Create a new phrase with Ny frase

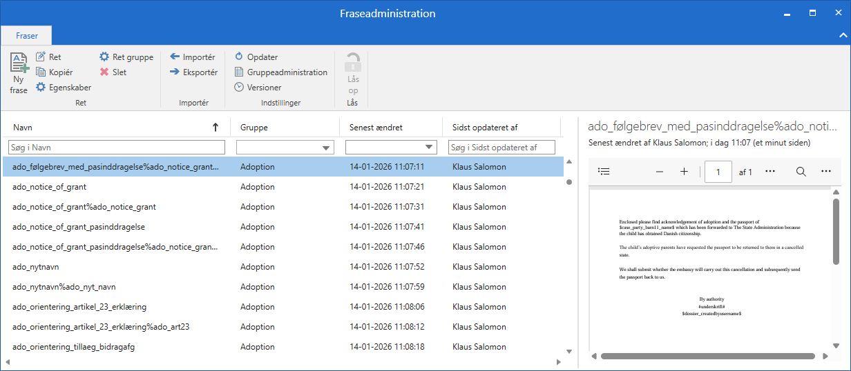pyautogui.click(x=19, y=74)
